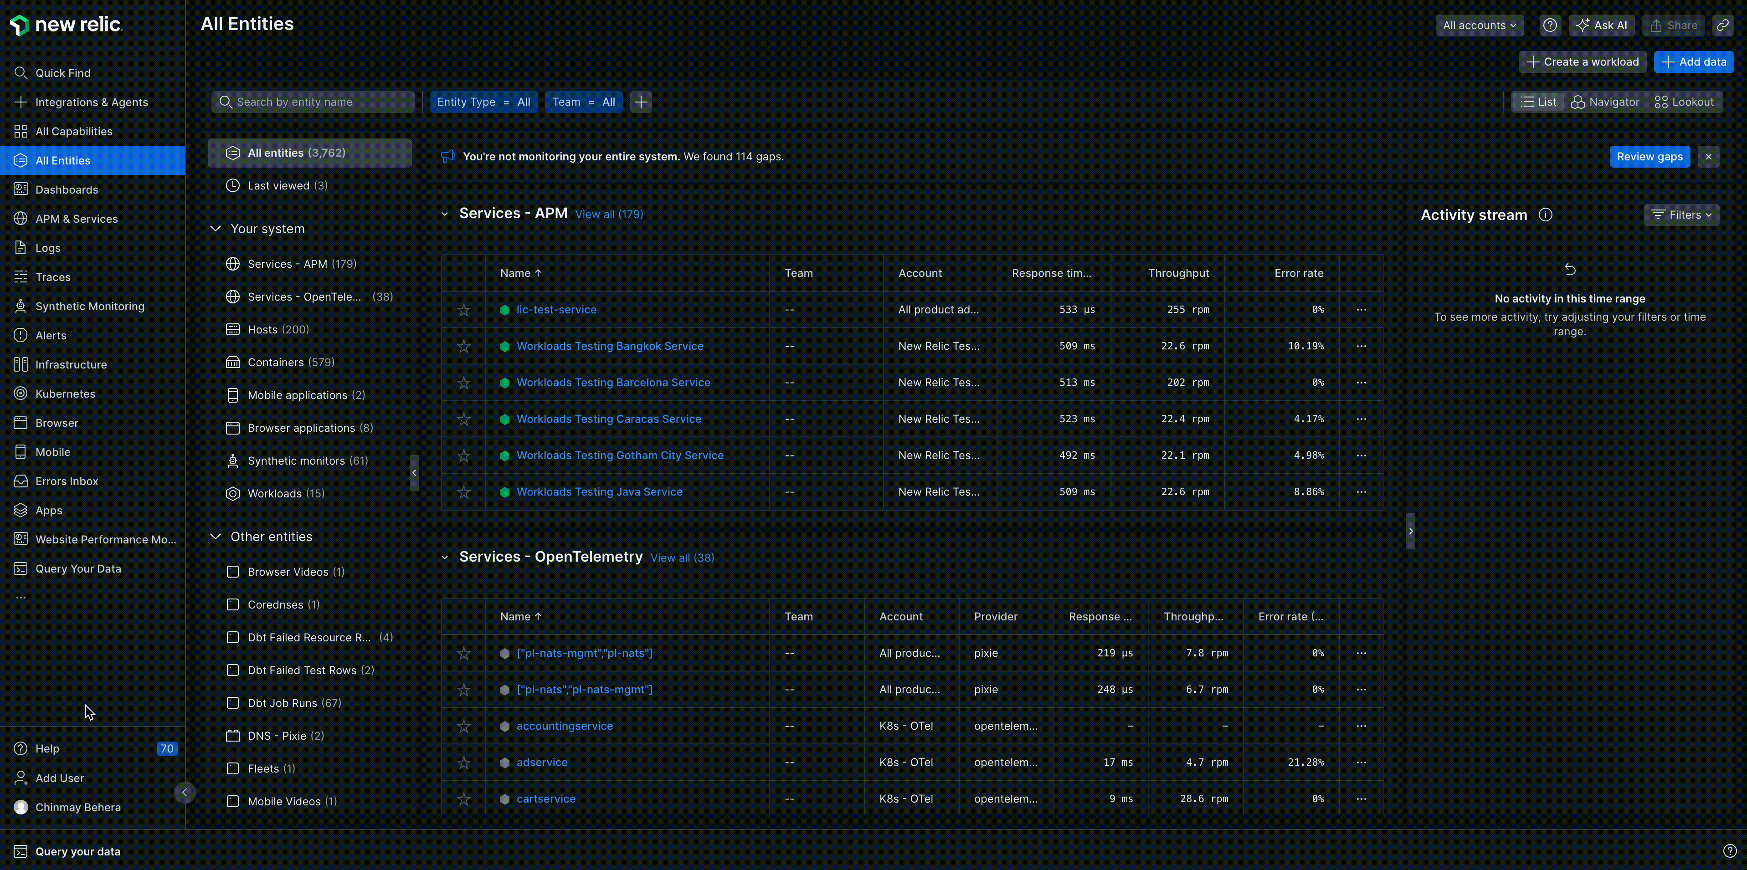Click the Review gaps button
Image resolution: width=1747 pixels, height=870 pixels.
(x=1650, y=156)
